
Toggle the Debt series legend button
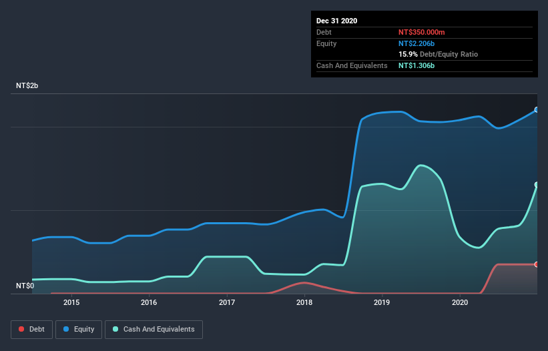32,330
